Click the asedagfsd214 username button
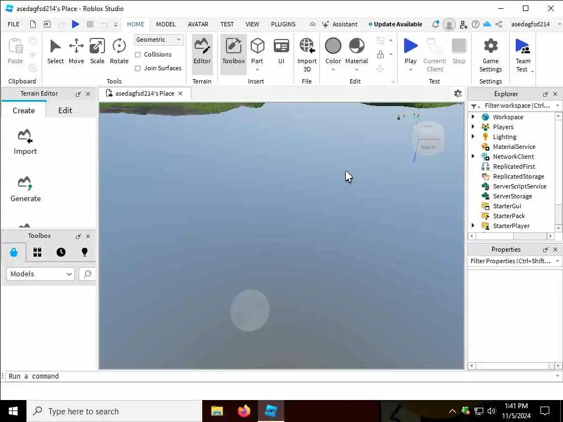The width and height of the screenshot is (563, 422). click(x=531, y=24)
